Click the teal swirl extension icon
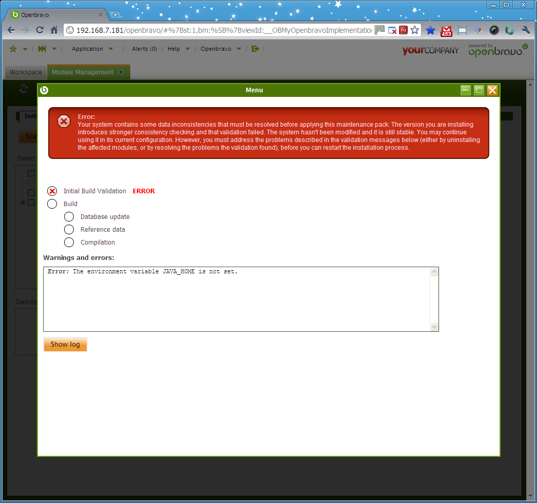The height and width of the screenshot is (503, 537). coord(510,30)
